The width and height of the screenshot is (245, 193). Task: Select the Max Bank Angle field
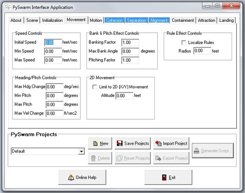(x=130, y=51)
